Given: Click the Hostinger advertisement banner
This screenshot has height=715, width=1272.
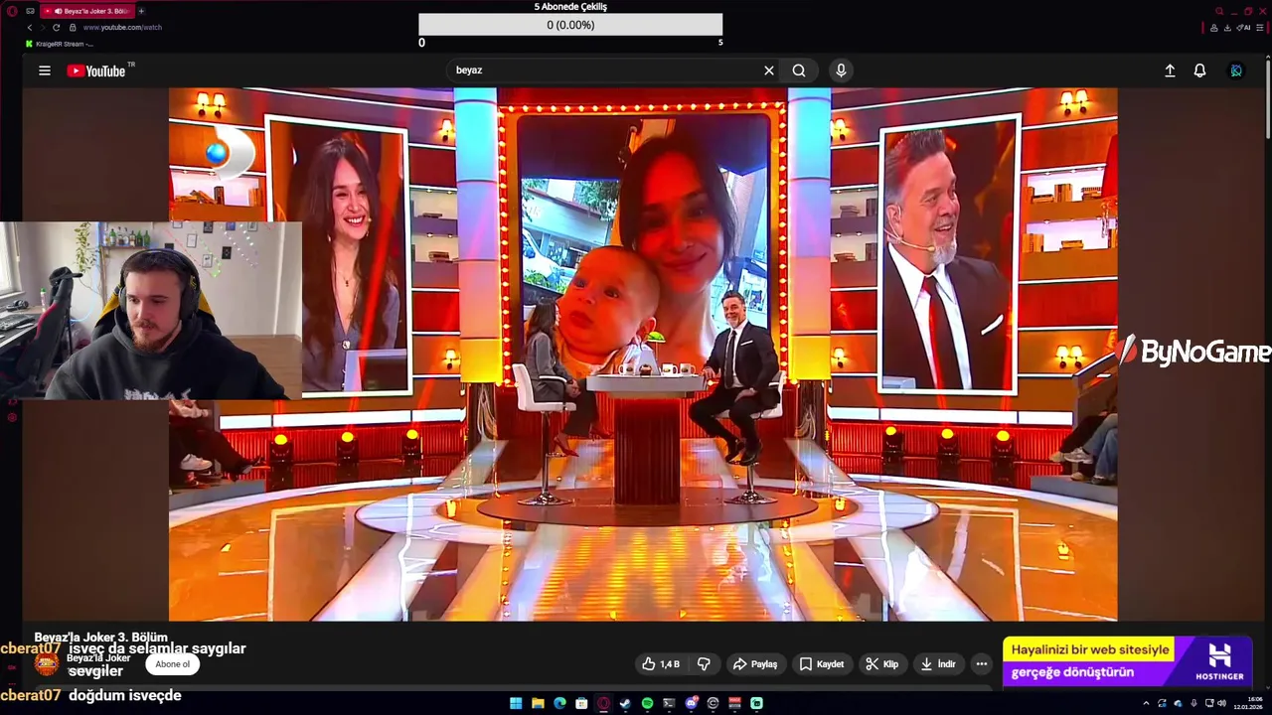Looking at the screenshot, I should [x=1127, y=661].
